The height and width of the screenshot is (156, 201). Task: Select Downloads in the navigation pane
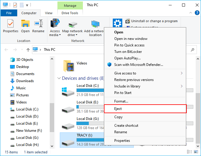point(25,81)
